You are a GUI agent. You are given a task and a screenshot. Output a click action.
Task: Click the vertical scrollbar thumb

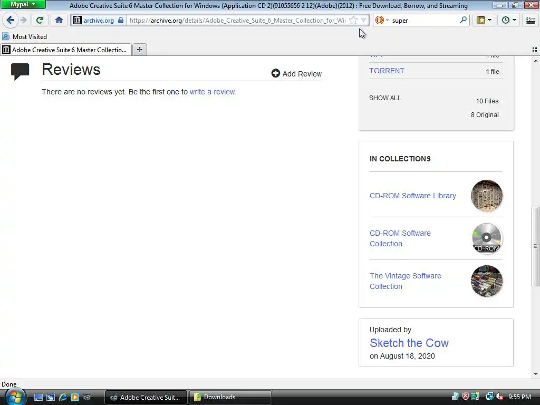click(x=535, y=246)
